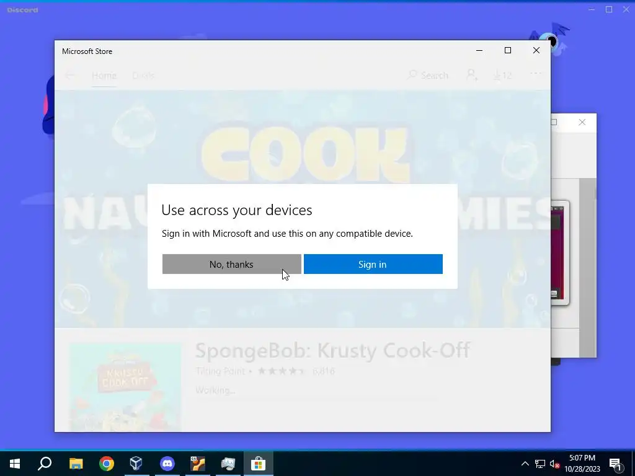Click the Tilting Point publisher name
Image resolution: width=635 pixels, height=476 pixels.
click(220, 371)
